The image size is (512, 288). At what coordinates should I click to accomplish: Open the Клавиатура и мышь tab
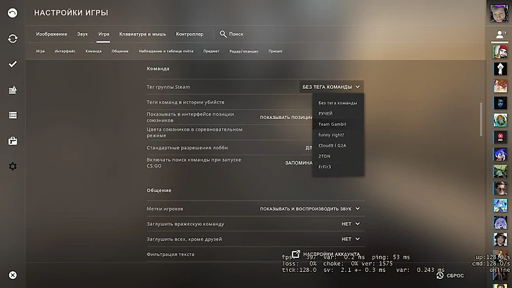[142, 34]
